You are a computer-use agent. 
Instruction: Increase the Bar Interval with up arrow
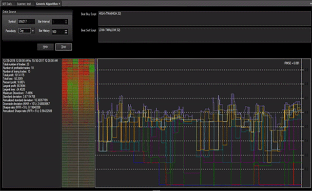tap(66, 20)
